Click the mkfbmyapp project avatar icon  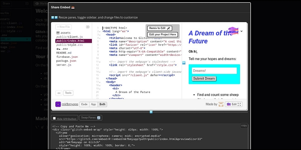pos(58,104)
